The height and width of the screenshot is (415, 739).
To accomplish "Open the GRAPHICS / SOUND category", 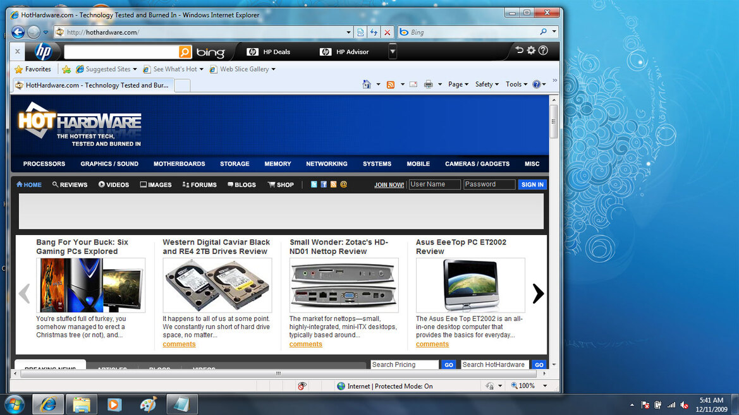I will coord(109,164).
